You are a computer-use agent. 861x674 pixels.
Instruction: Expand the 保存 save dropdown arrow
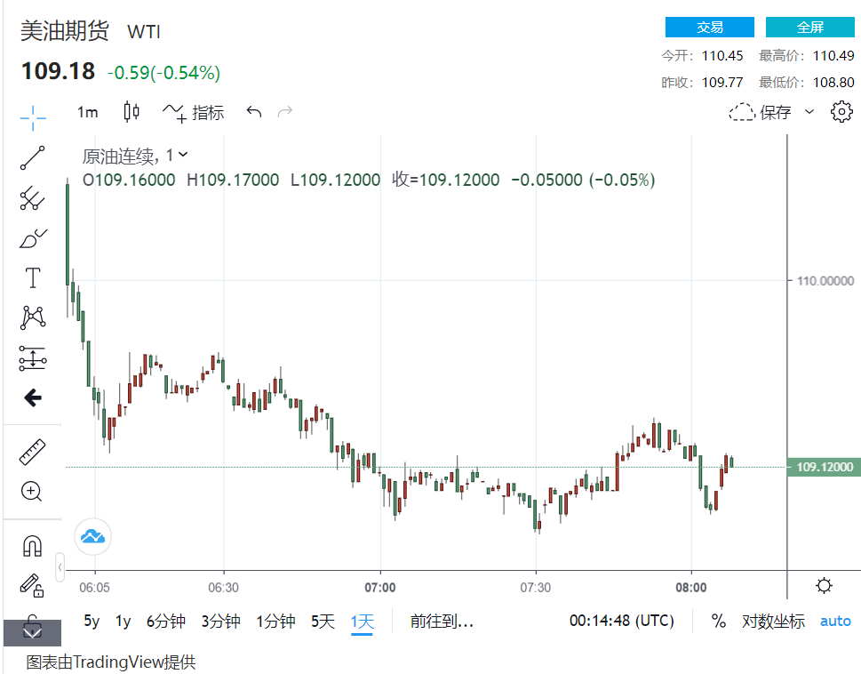(x=809, y=112)
